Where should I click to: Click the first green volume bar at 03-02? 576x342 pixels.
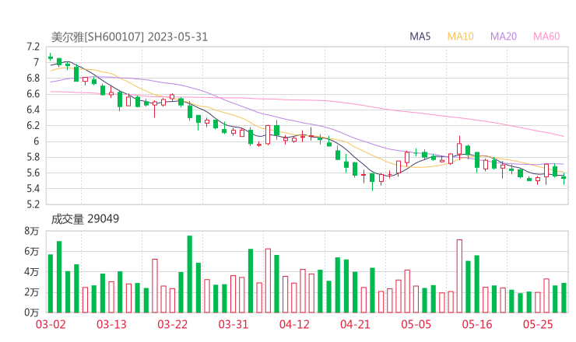51,284
